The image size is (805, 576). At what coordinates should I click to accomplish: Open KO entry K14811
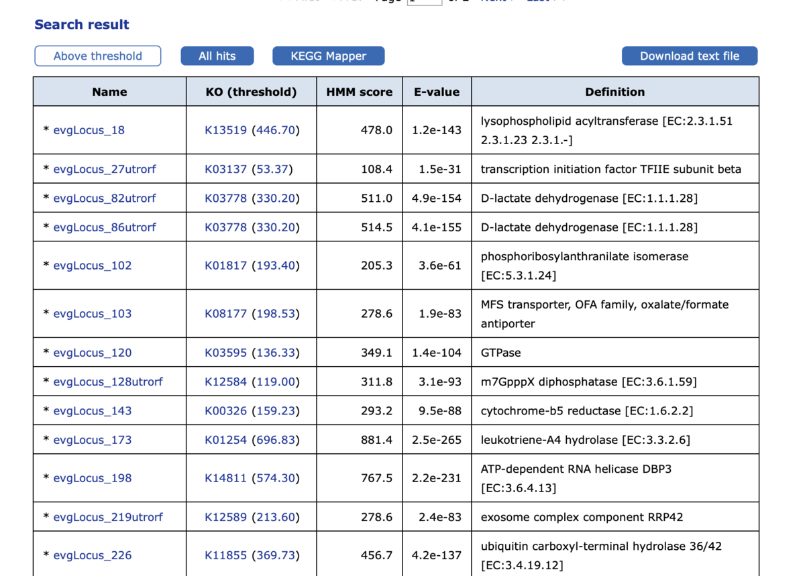[x=225, y=478]
